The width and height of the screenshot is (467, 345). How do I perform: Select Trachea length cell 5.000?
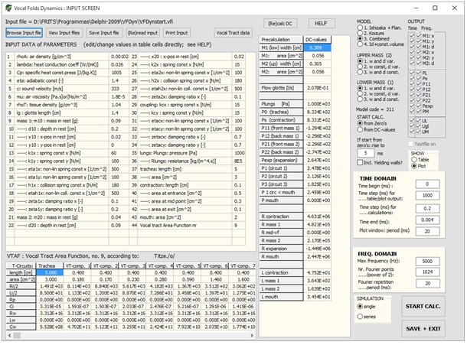click(x=50, y=272)
